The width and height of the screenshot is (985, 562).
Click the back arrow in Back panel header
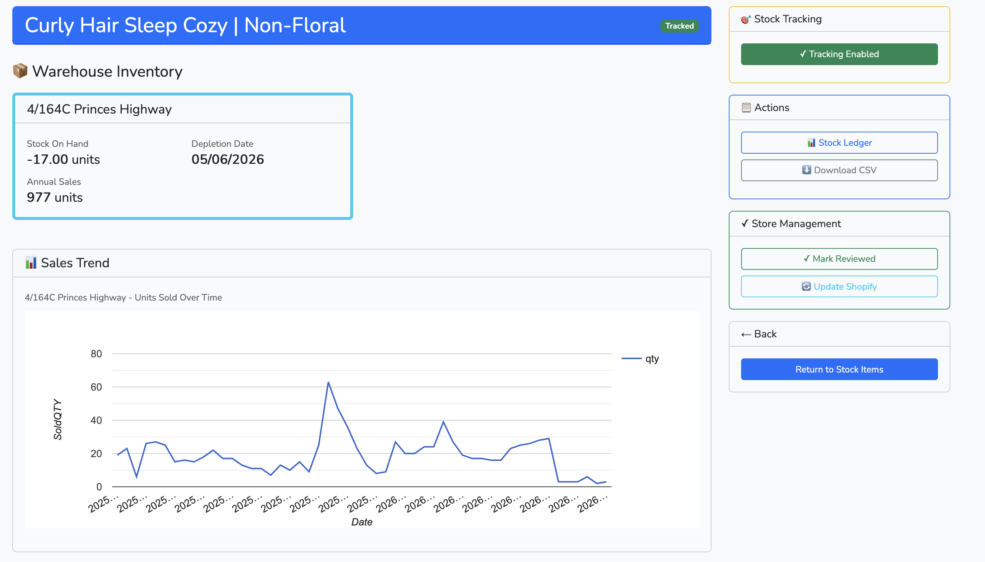click(746, 335)
